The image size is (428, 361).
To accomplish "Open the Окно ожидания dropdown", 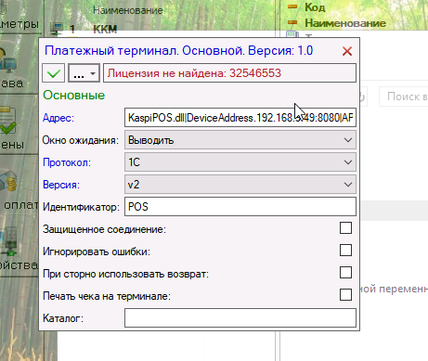I will [240, 140].
